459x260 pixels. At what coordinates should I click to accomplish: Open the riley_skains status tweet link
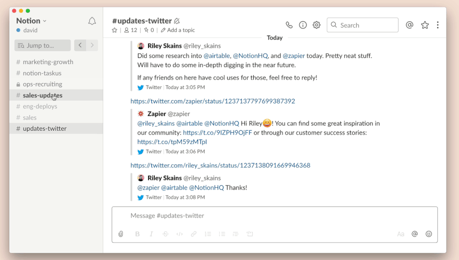coord(220,165)
